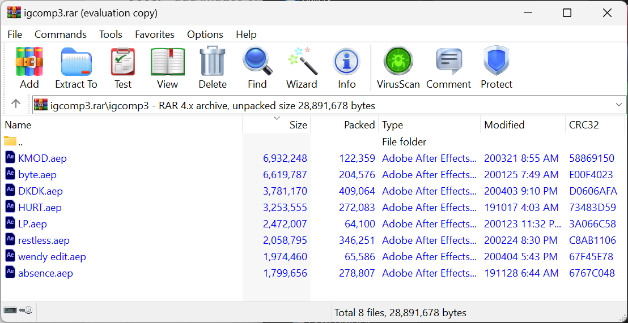
Task: Open the Options menu
Action: pyautogui.click(x=205, y=35)
